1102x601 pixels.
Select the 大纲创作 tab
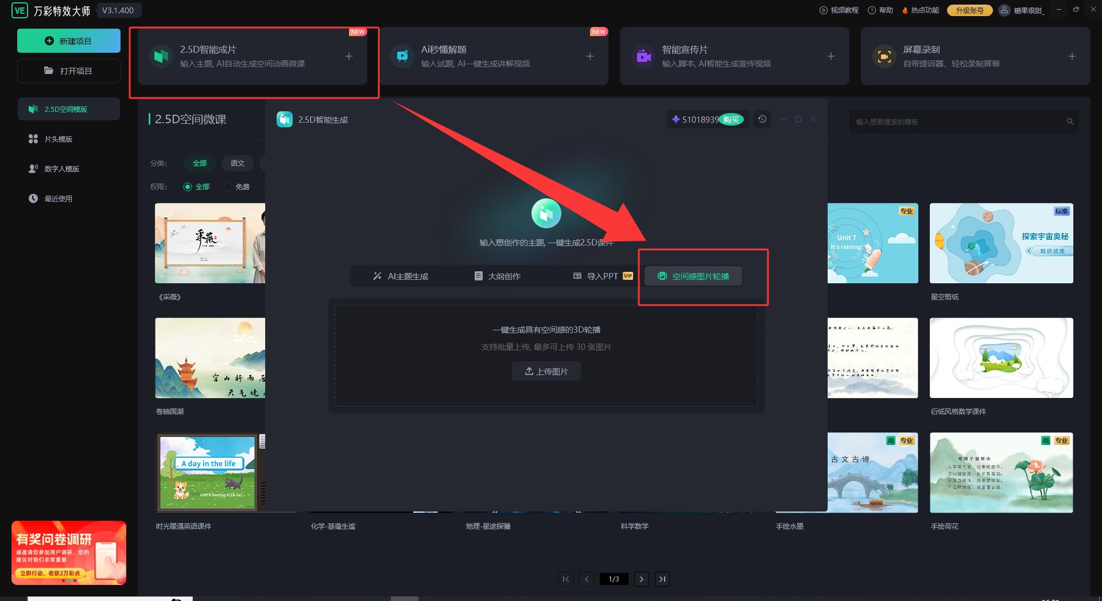coord(497,276)
